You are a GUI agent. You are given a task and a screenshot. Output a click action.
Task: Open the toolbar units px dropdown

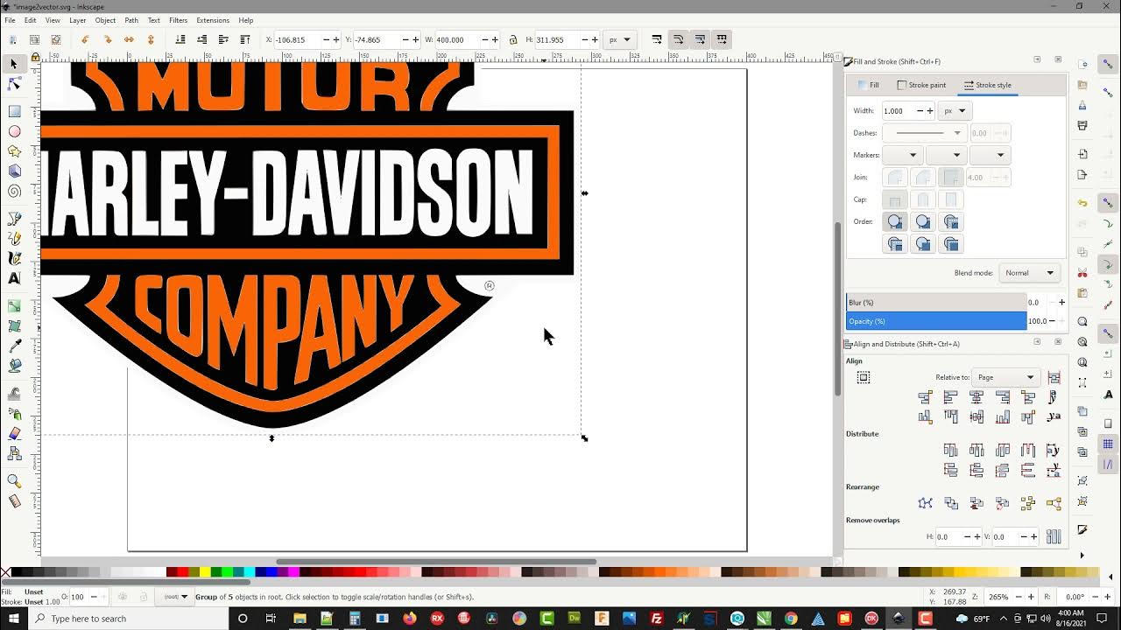(620, 39)
